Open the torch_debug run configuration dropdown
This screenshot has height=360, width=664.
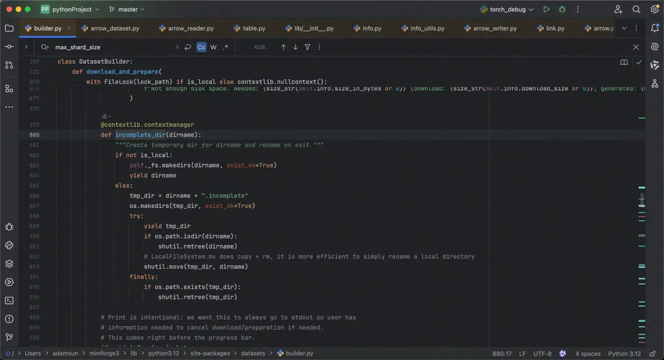pyautogui.click(x=507, y=9)
